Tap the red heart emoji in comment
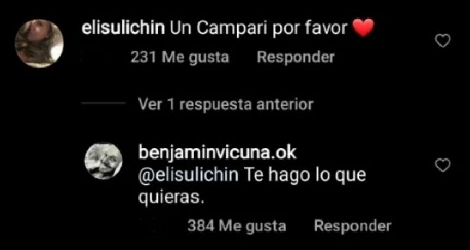The width and height of the screenshot is (470, 250). pos(364,28)
